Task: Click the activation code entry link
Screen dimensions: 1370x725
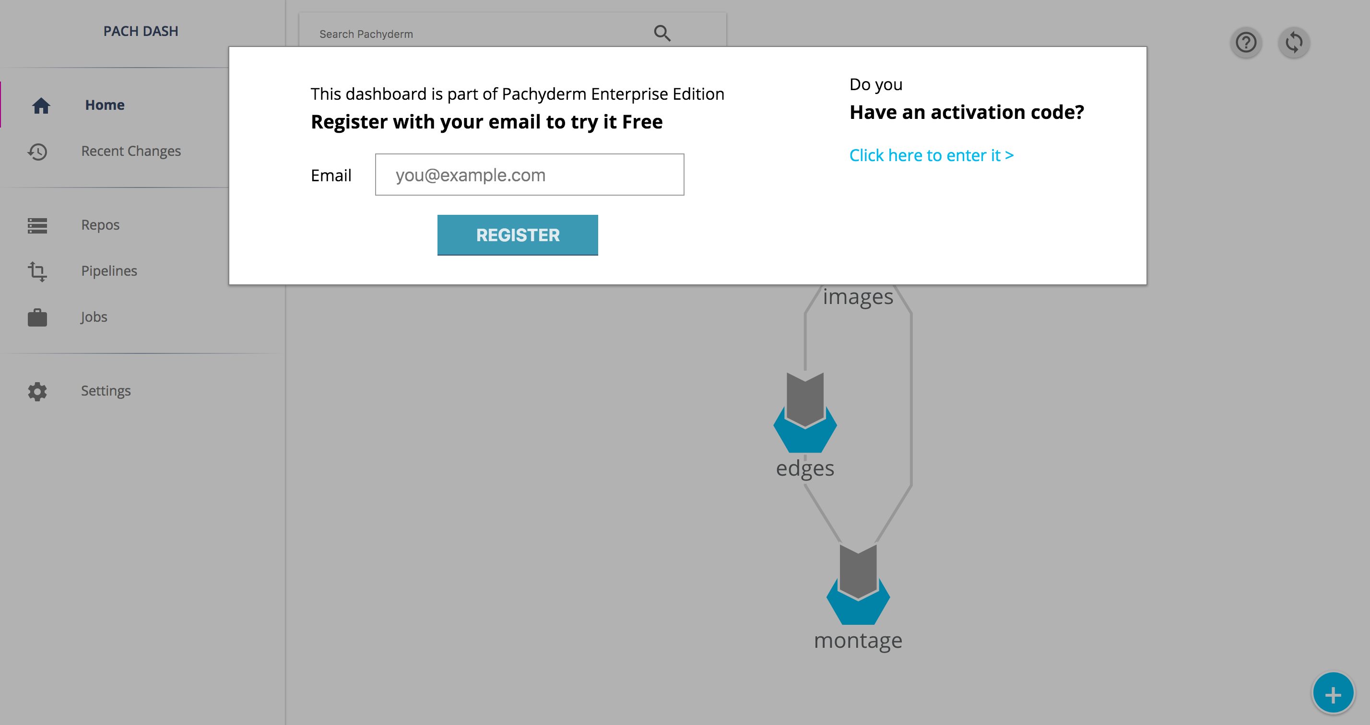Action: click(x=931, y=155)
